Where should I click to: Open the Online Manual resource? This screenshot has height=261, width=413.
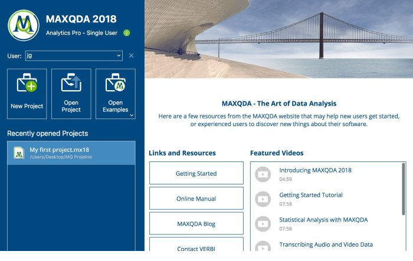point(196,199)
